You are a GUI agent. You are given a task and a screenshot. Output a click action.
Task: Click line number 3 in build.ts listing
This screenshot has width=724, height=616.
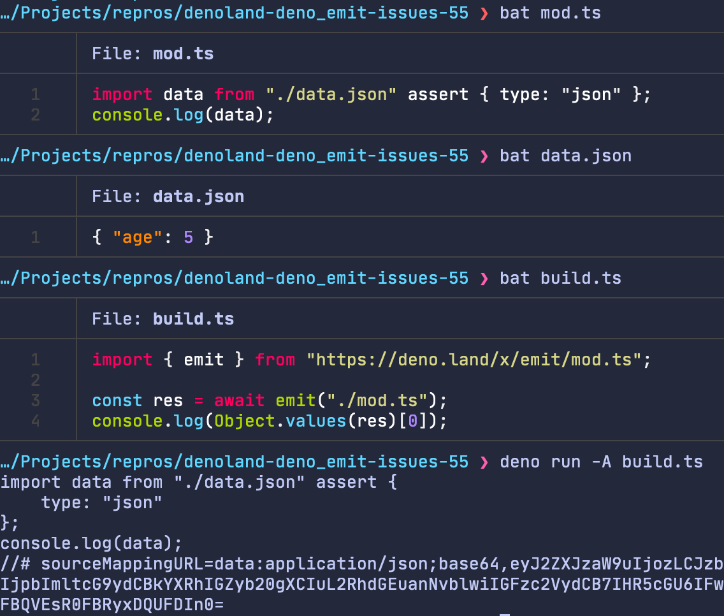tap(35, 400)
